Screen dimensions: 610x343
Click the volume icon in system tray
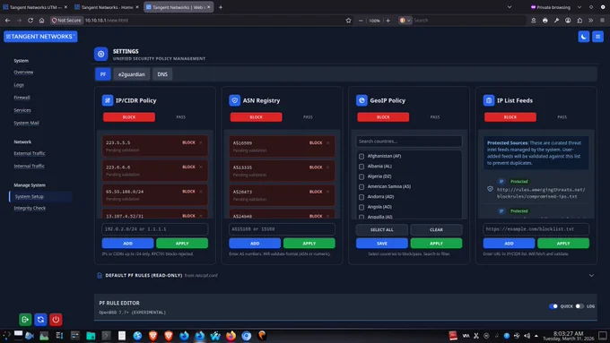pos(527,335)
